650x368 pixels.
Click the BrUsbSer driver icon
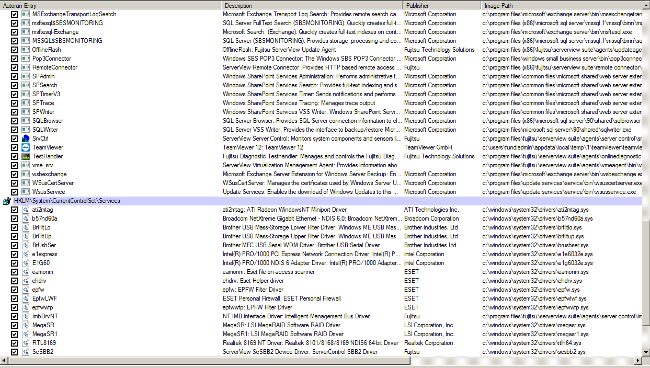(x=26, y=245)
